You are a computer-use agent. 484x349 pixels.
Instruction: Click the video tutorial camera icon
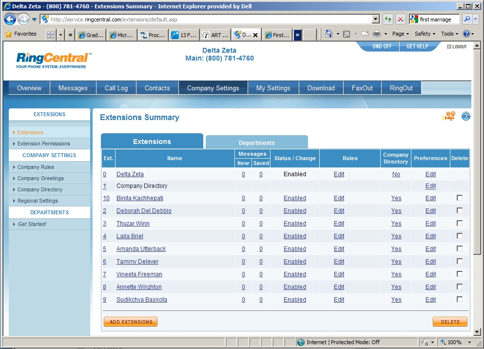[x=449, y=116]
